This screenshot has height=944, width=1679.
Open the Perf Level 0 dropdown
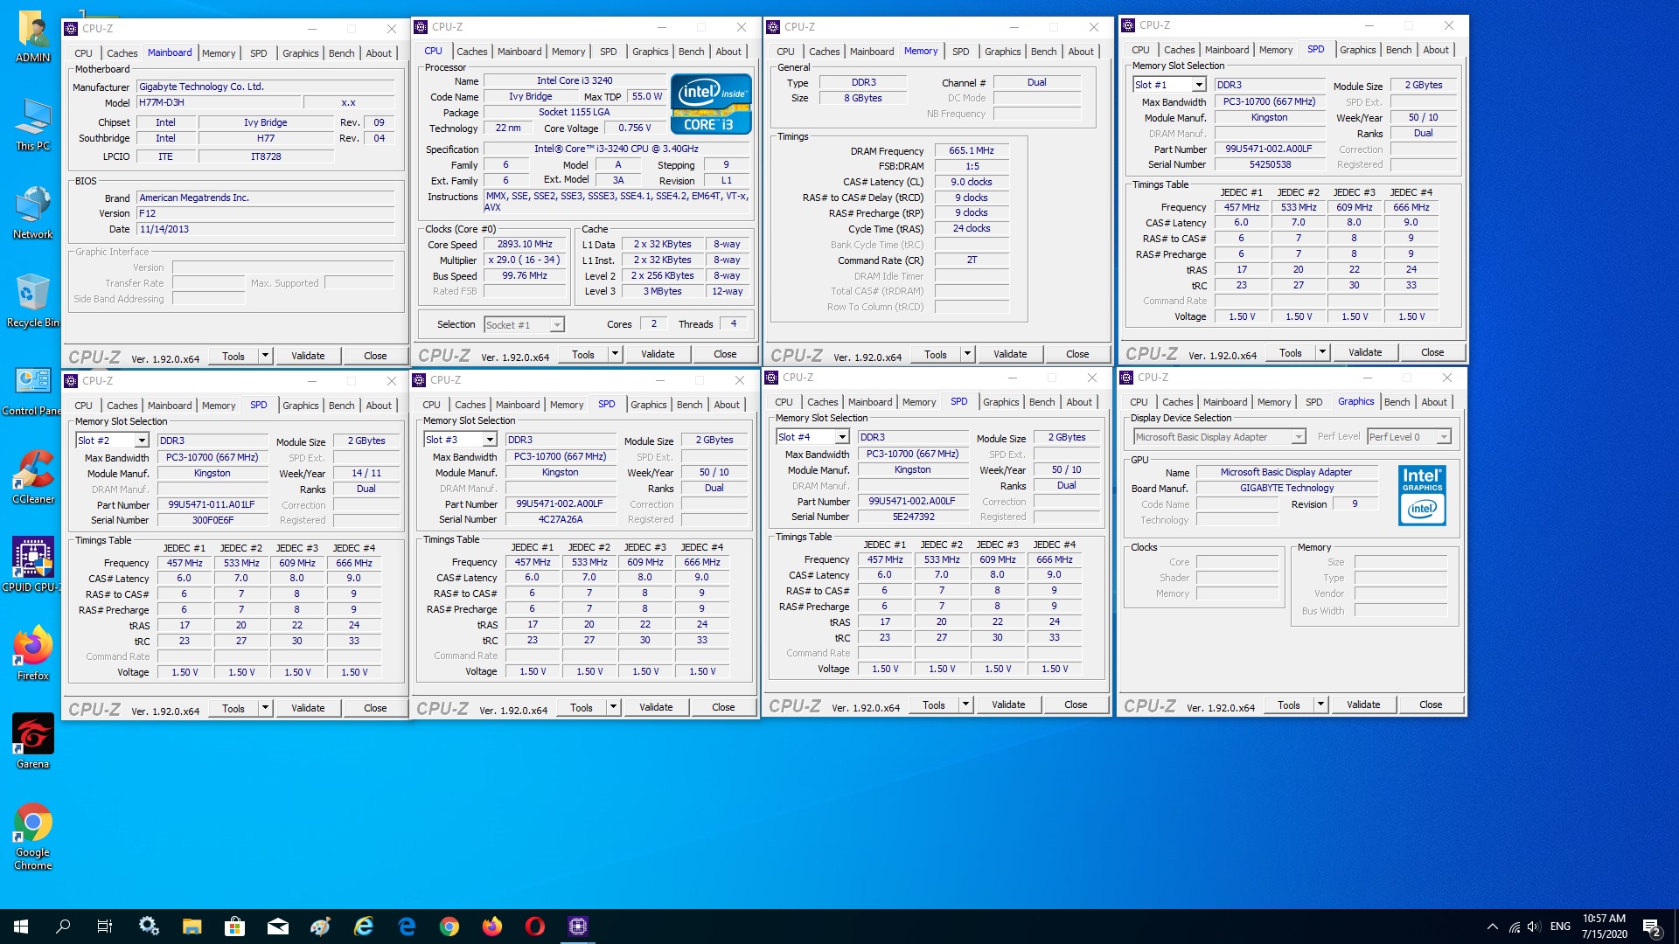coord(1409,437)
